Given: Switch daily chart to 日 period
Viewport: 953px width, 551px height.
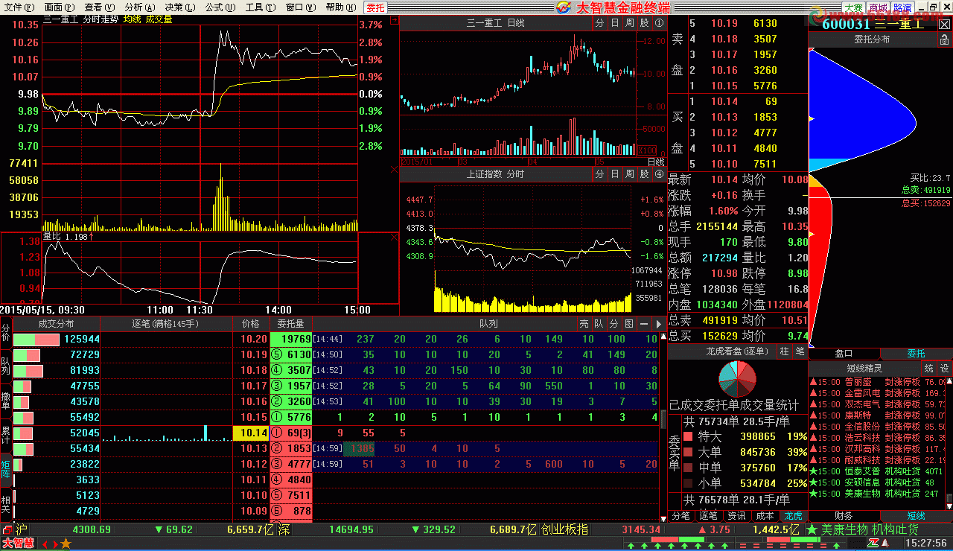Looking at the screenshot, I should click(615, 23).
